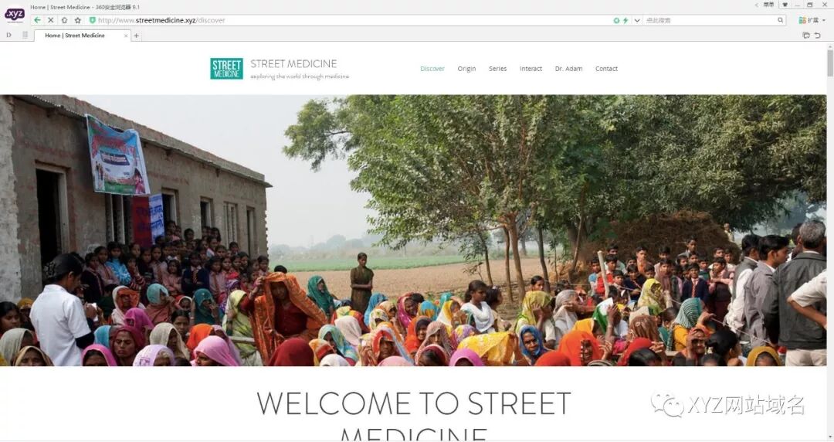The image size is (834, 442).
Task: Open a new tab with plus button
Action: (x=136, y=36)
